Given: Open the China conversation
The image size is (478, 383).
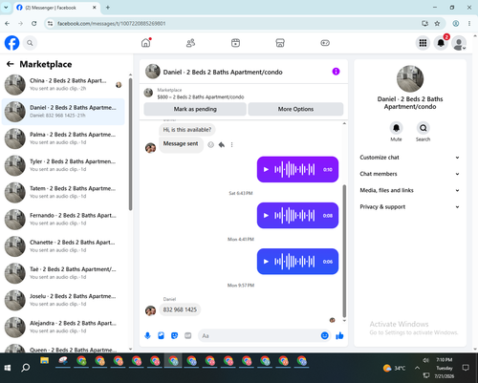Looking at the screenshot, I should pyautogui.click(x=63, y=85).
